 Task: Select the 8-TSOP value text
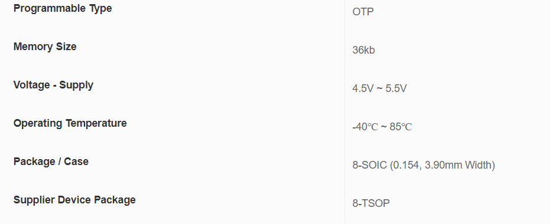pyautogui.click(x=371, y=203)
